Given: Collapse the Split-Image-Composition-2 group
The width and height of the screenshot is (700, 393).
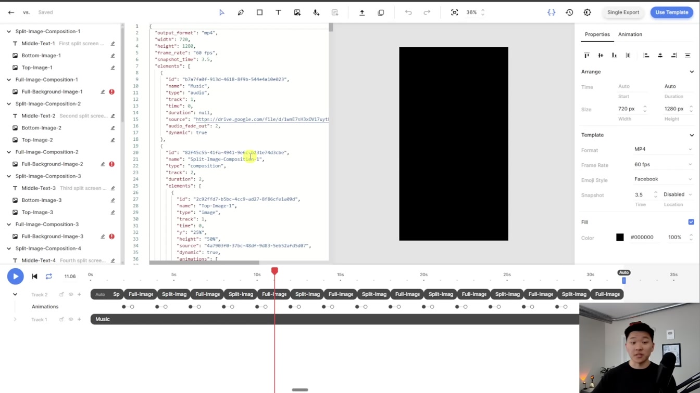Looking at the screenshot, I should [9, 104].
